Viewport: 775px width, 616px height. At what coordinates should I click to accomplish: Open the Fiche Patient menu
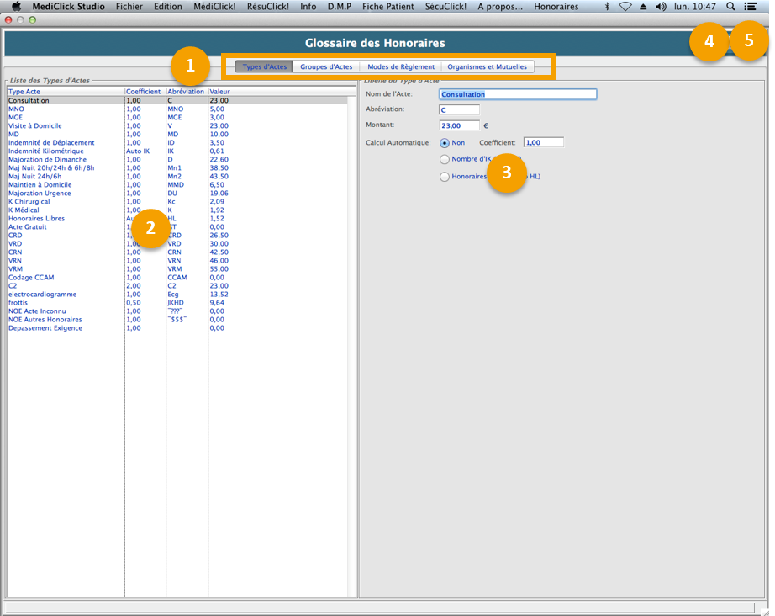(390, 7)
